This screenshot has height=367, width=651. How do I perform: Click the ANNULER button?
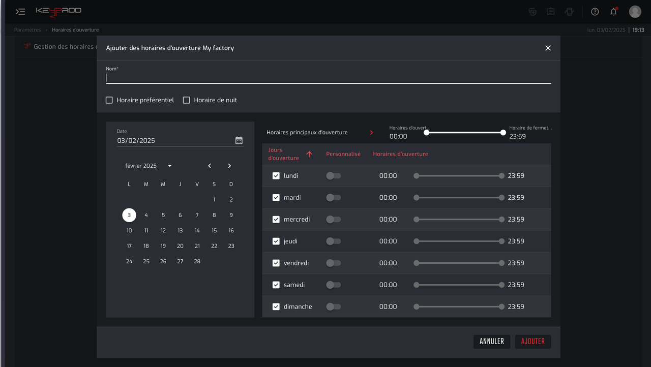pyautogui.click(x=492, y=342)
